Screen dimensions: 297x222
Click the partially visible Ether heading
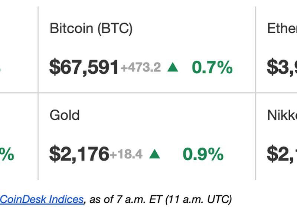click(x=282, y=28)
